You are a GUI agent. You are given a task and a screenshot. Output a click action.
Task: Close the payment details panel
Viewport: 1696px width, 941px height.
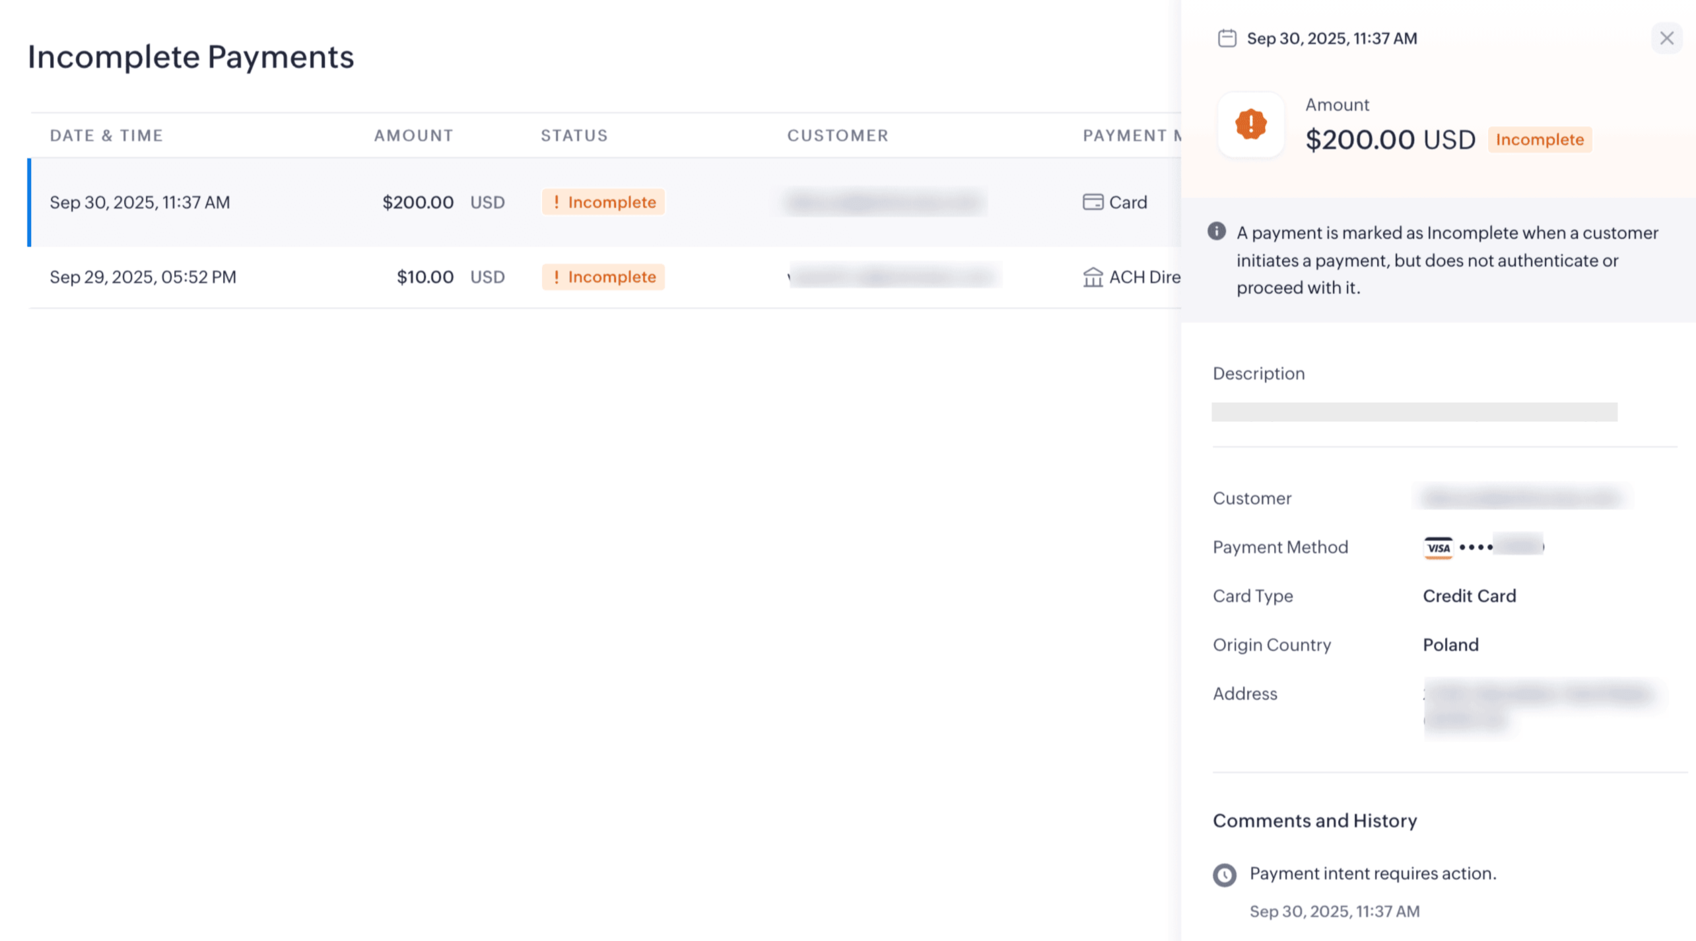point(1666,38)
